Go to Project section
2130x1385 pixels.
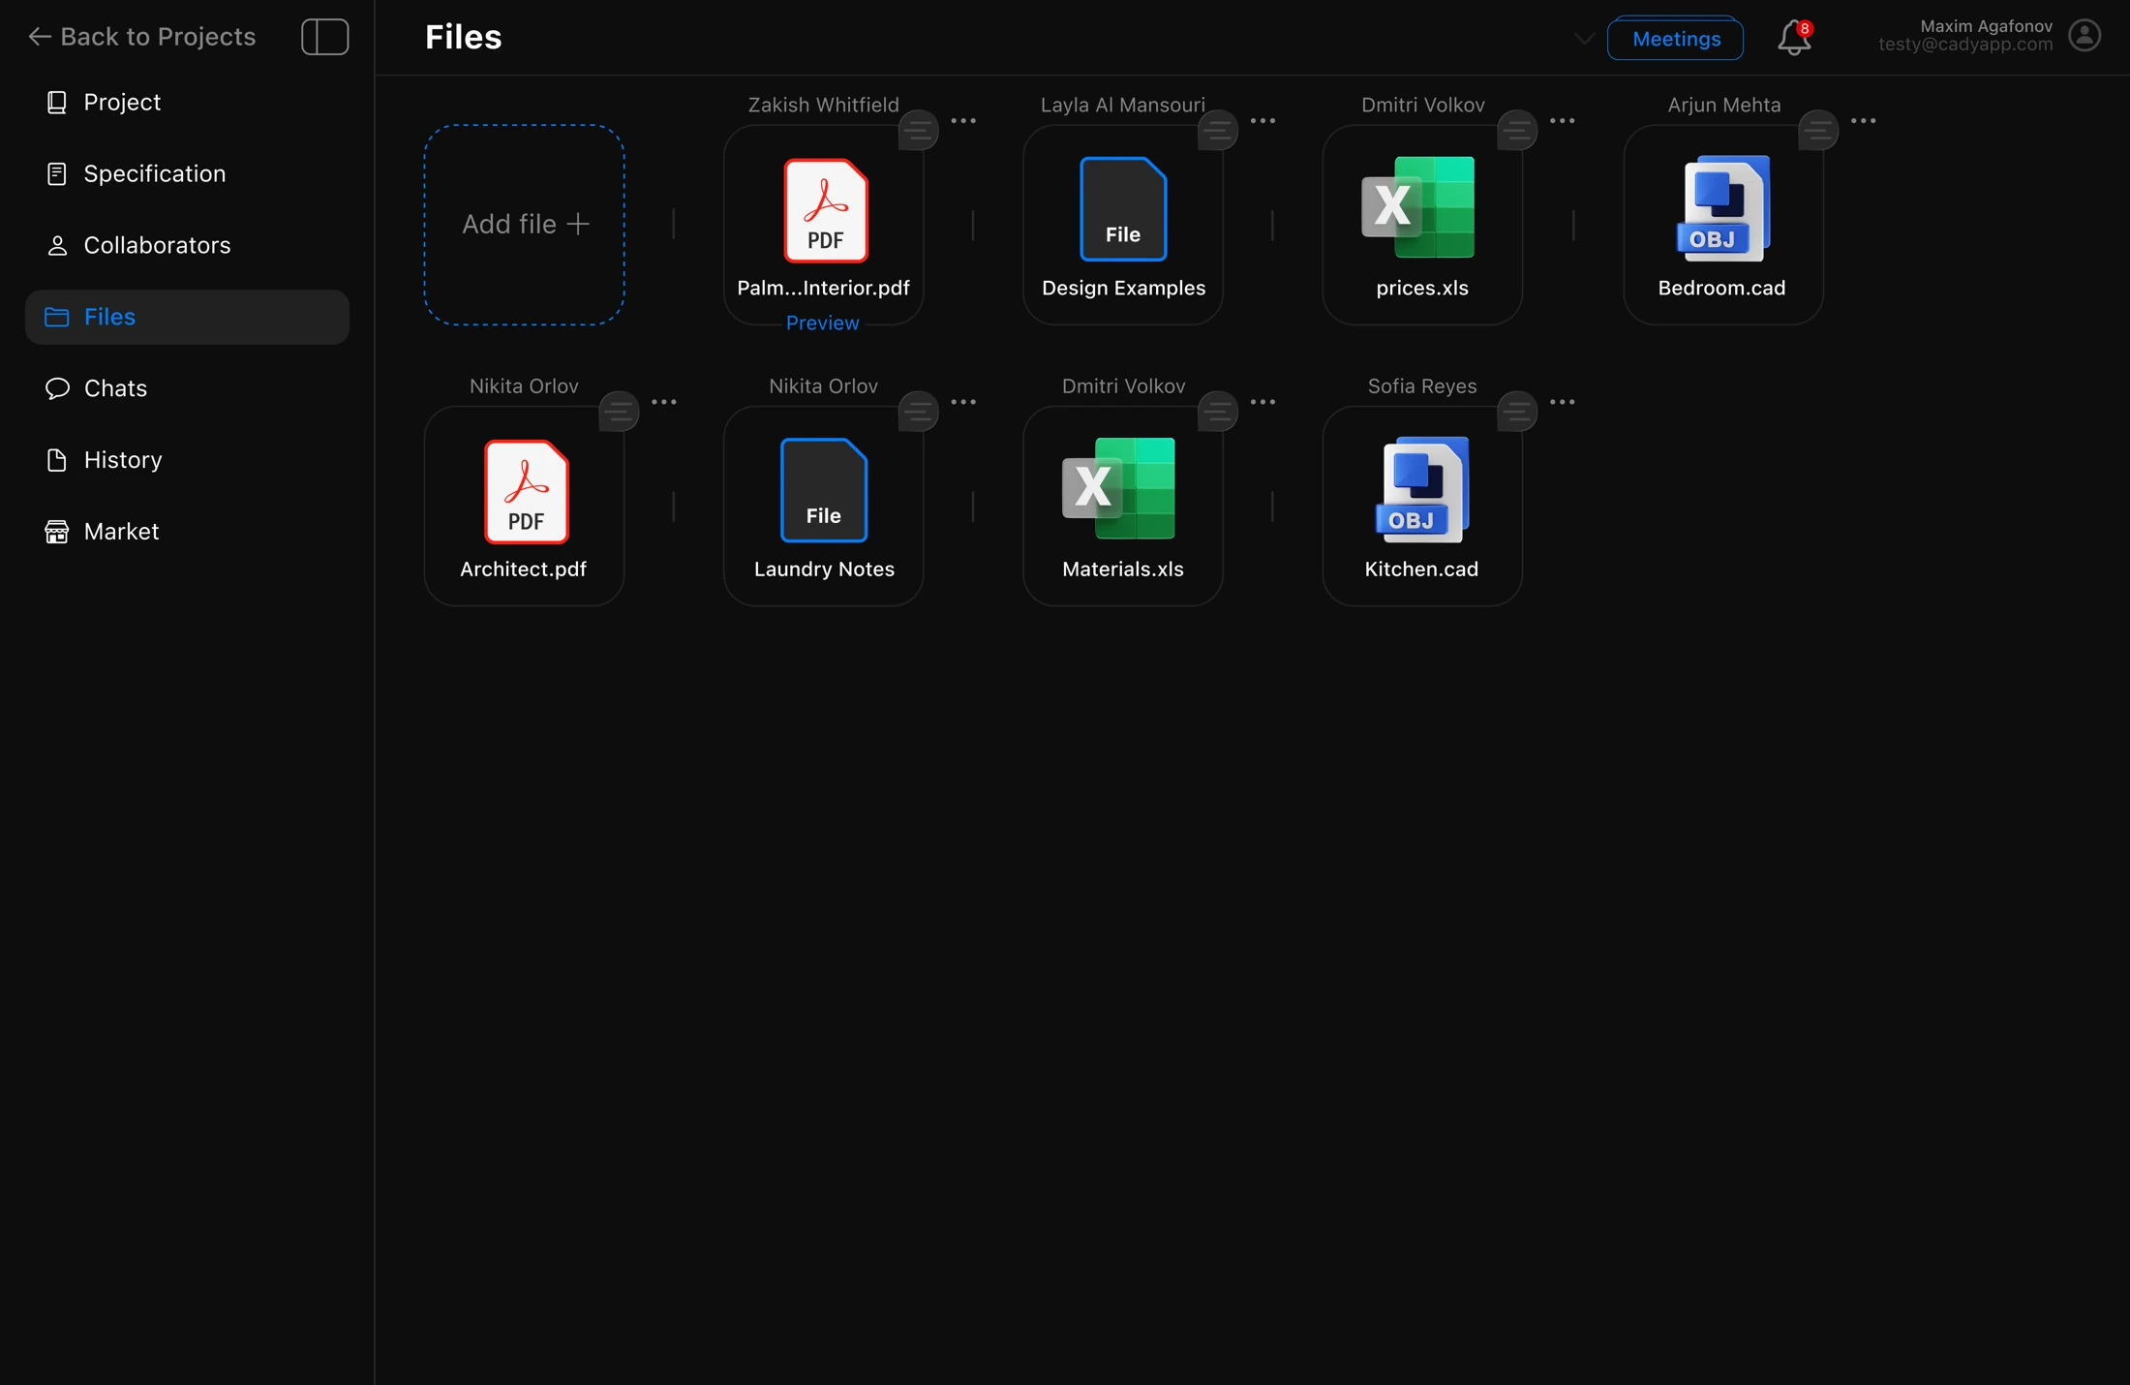point(187,102)
